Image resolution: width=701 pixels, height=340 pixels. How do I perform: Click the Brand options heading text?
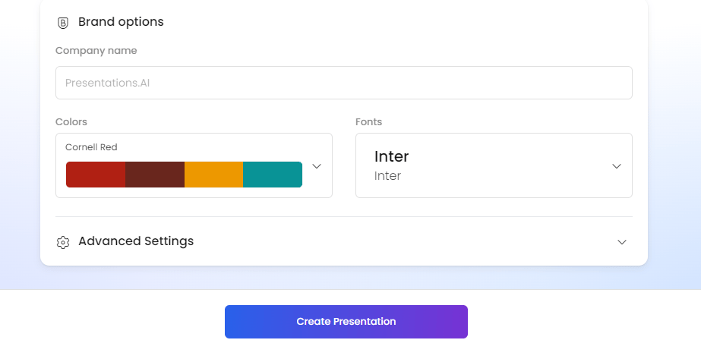[x=122, y=22]
